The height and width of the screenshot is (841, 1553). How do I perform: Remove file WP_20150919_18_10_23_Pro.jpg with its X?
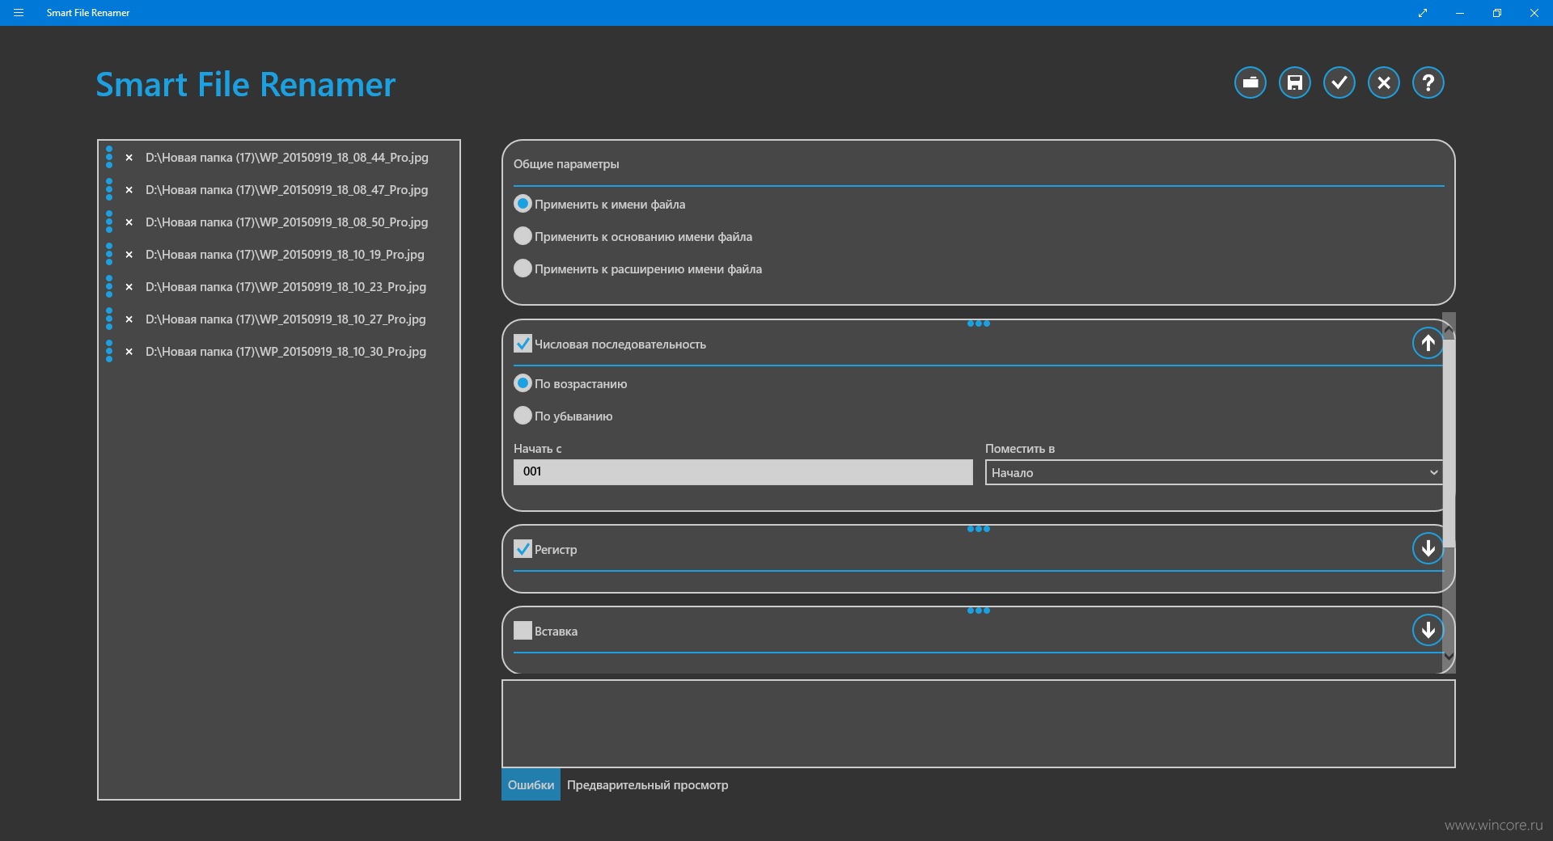129,287
